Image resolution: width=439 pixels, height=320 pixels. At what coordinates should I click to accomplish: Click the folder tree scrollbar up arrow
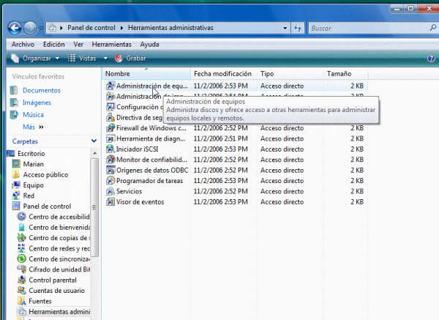click(x=94, y=153)
